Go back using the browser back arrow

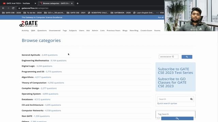click(x=3, y=8)
